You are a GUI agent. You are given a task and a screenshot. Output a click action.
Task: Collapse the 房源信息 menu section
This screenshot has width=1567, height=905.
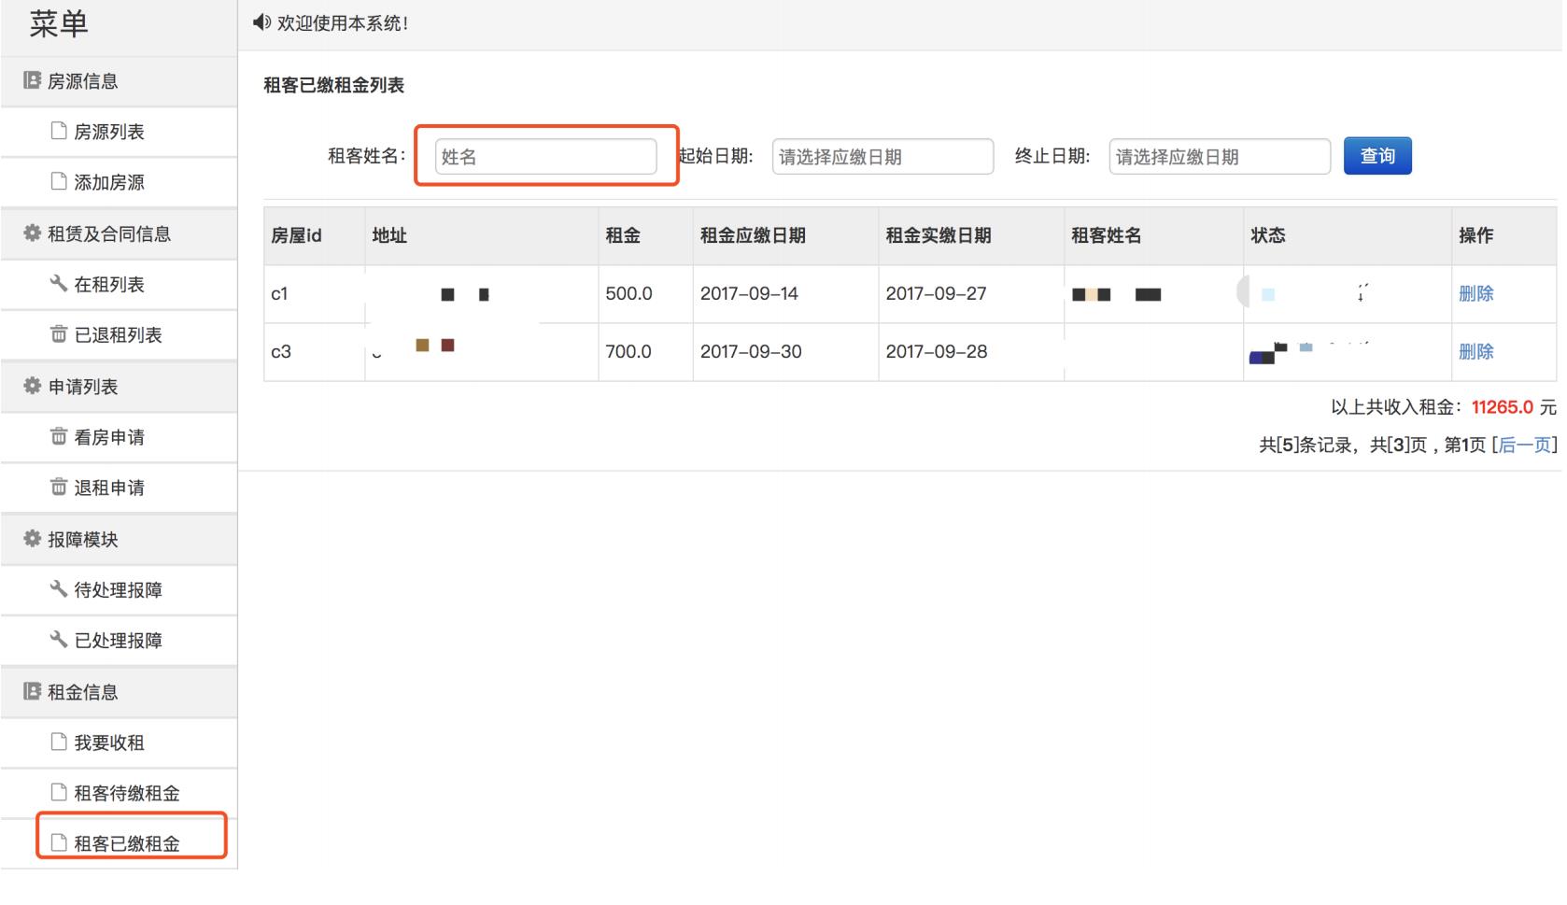(119, 81)
